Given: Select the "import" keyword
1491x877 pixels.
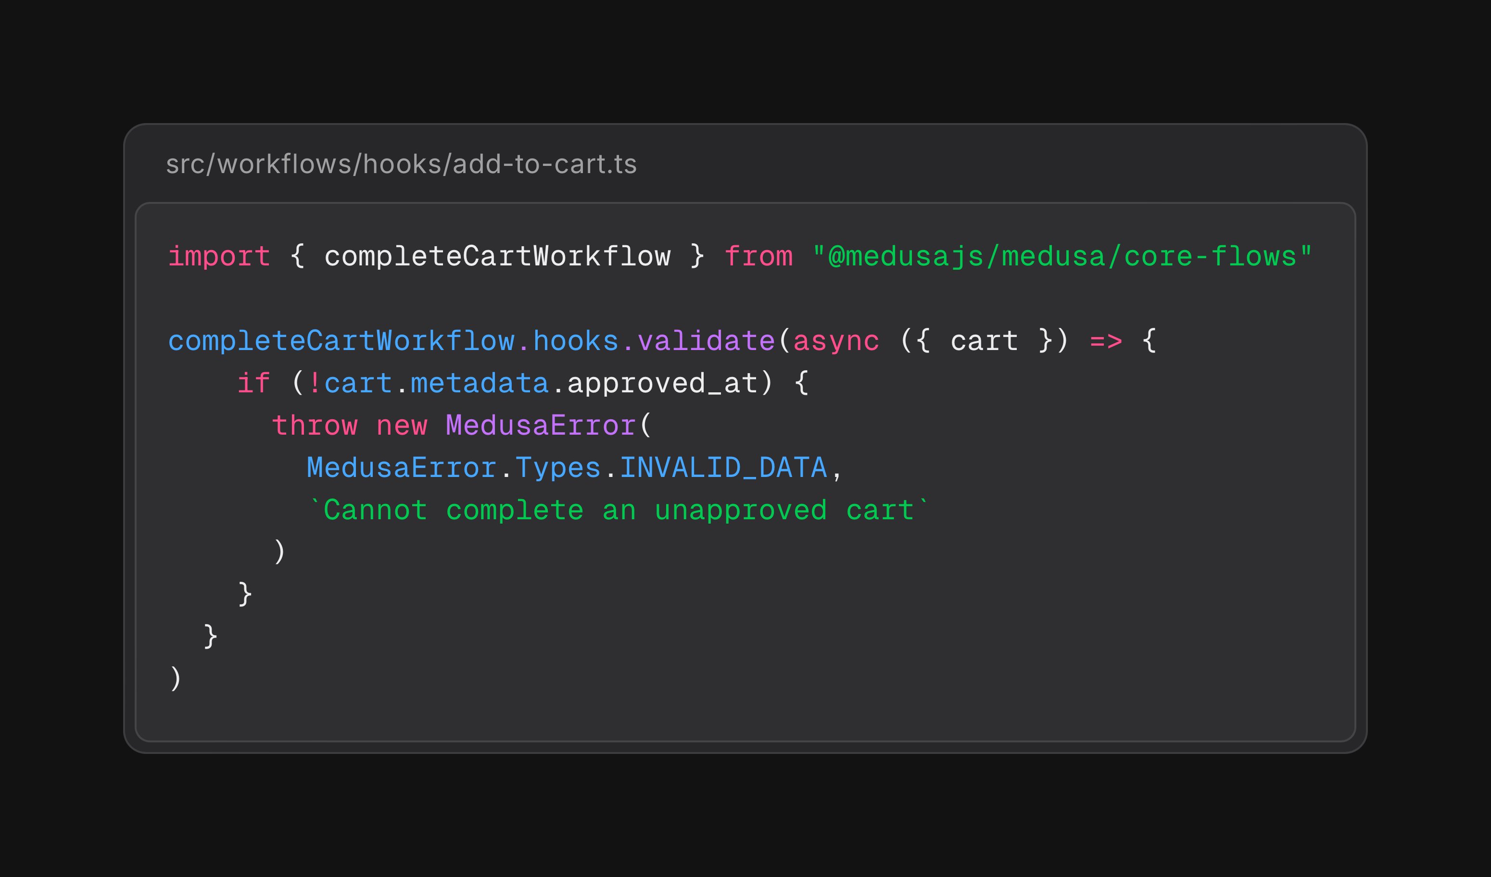Looking at the screenshot, I should (219, 257).
